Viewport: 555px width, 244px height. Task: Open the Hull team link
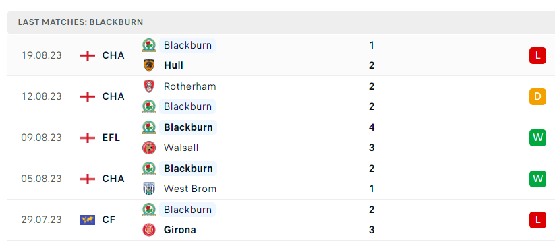pyautogui.click(x=173, y=65)
